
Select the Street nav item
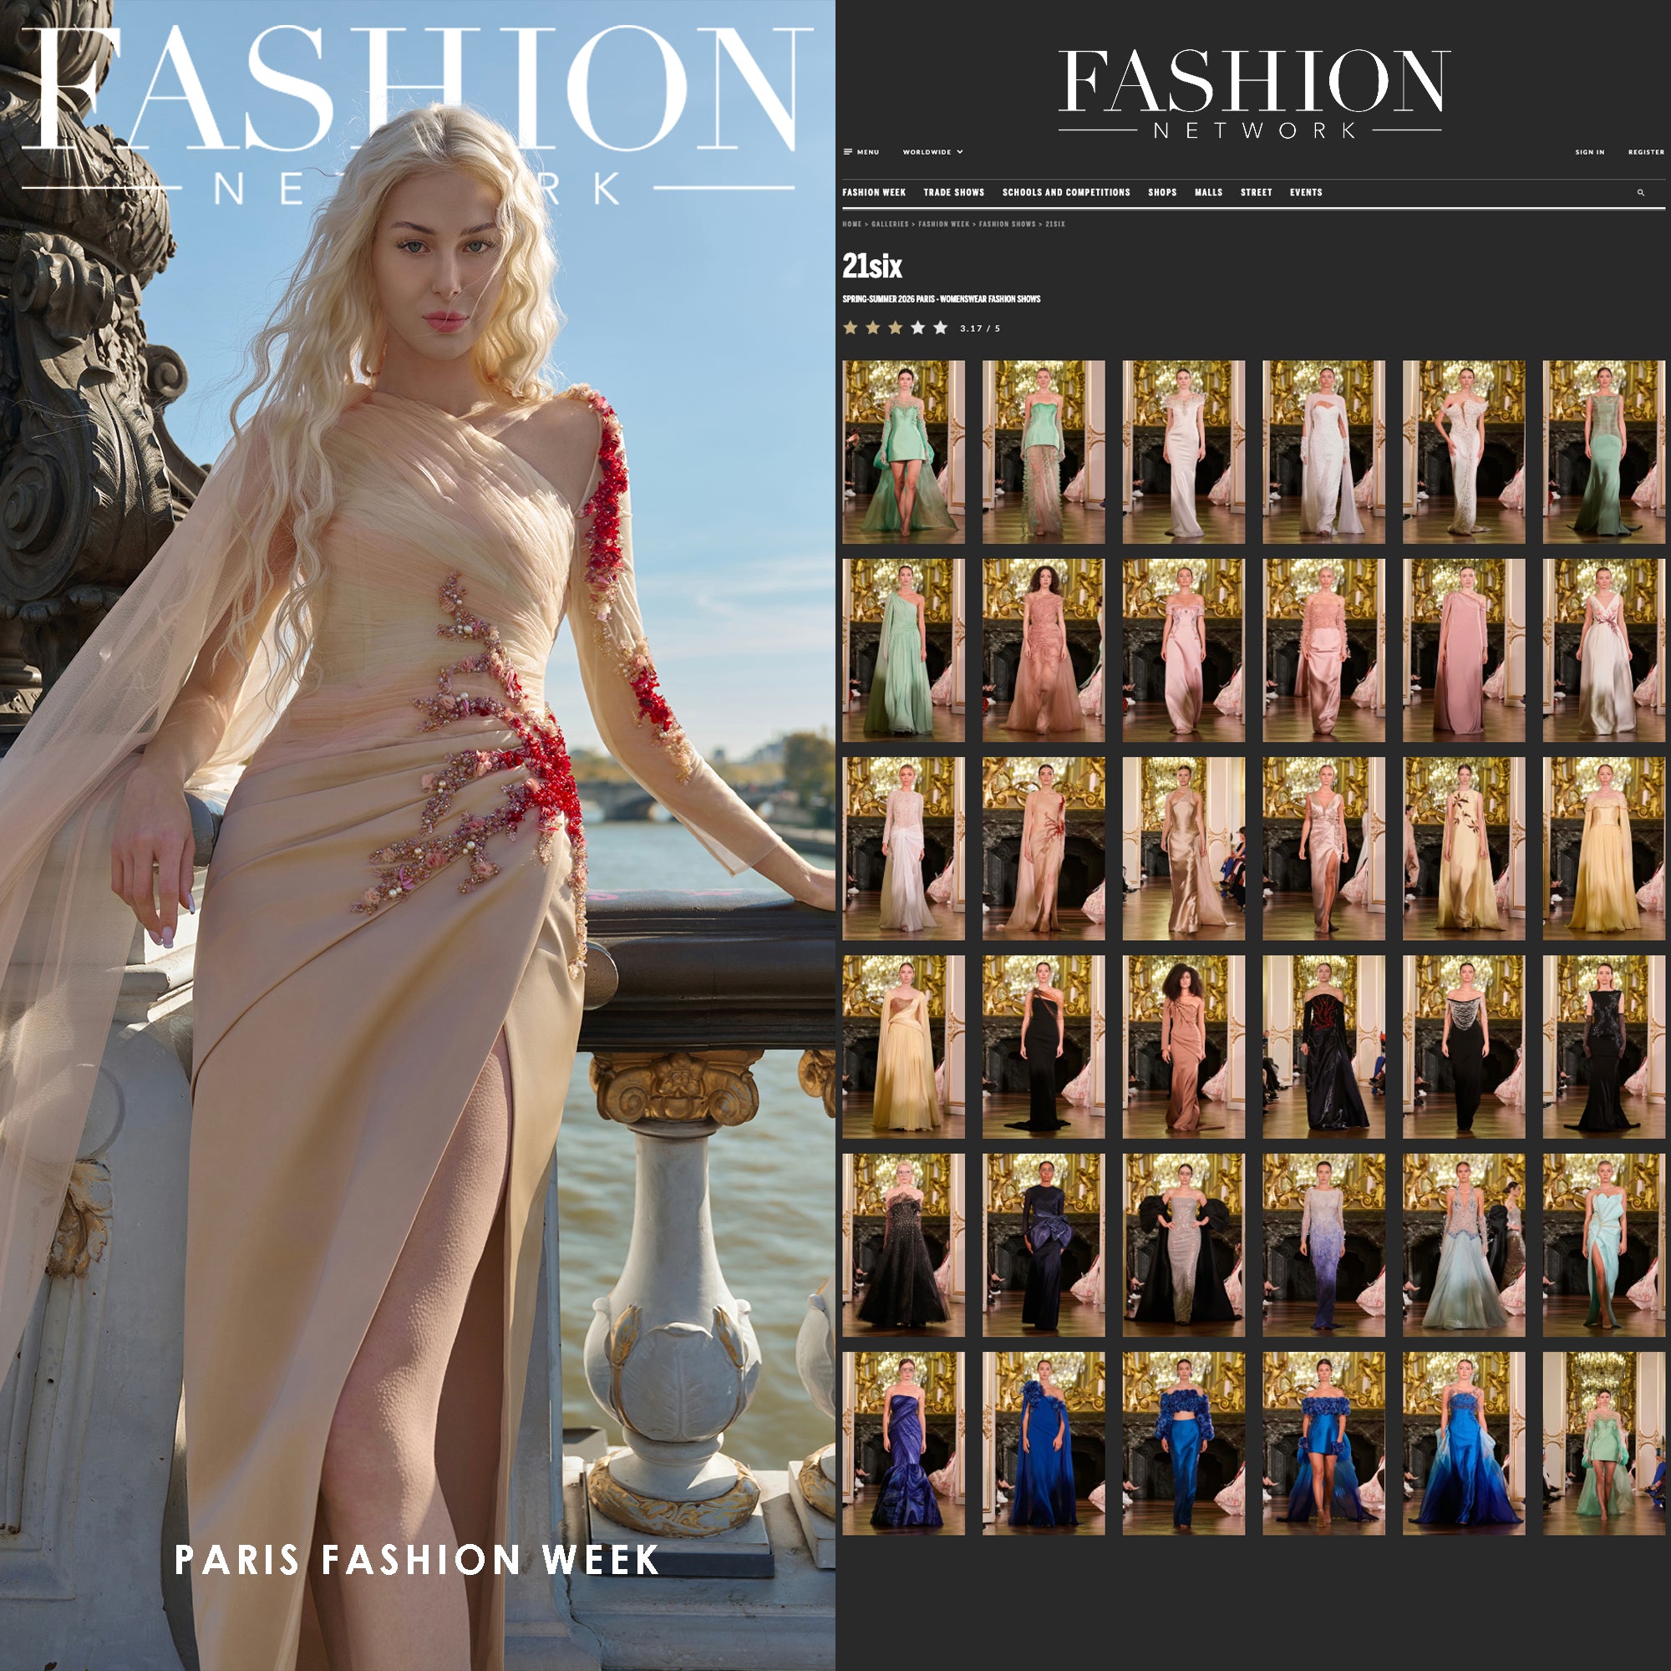[1256, 193]
